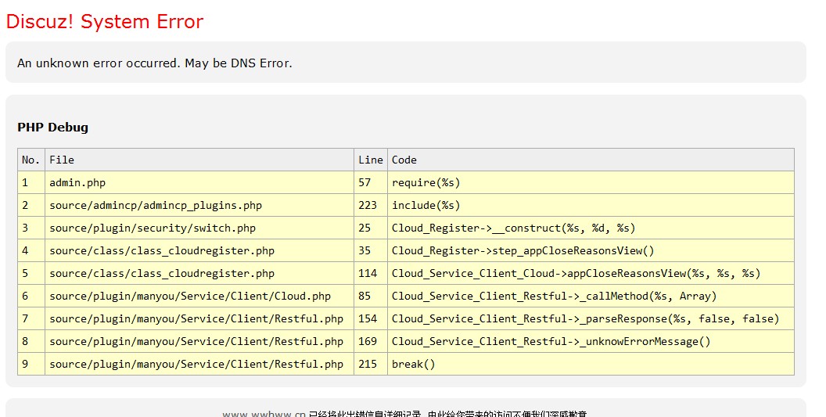The height and width of the screenshot is (417, 826).
Task: Click line number 114
Action: pyautogui.click(x=371, y=273)
